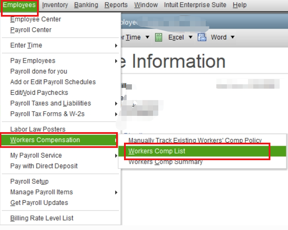
Task: Select the Workers Compensation menu entry
Action: 59,140
